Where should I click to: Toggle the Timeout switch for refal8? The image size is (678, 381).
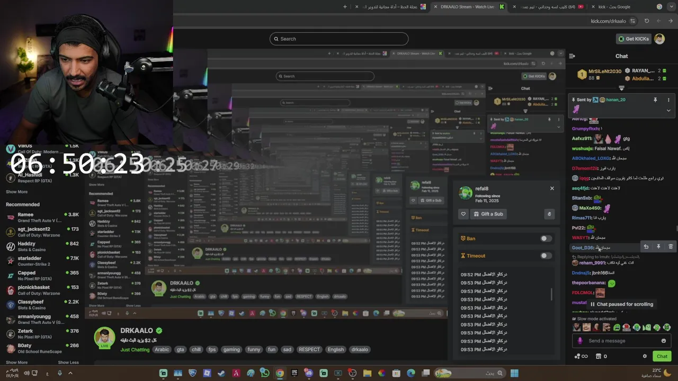tap(546, 256)
